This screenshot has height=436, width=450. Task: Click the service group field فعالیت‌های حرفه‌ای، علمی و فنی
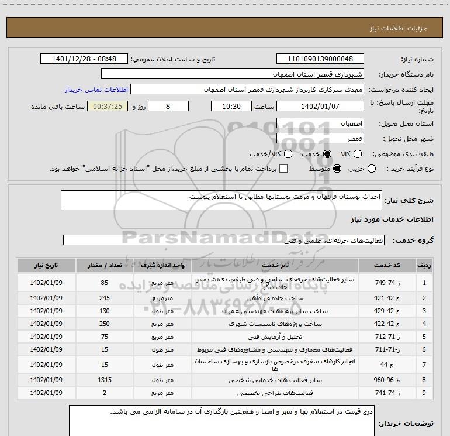click(x=224, y=240)
